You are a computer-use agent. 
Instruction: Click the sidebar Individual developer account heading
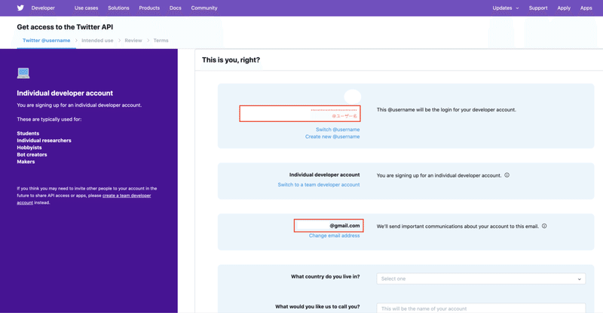[65, 93]
